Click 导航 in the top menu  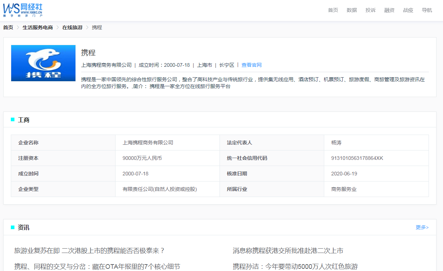[427, 10]
